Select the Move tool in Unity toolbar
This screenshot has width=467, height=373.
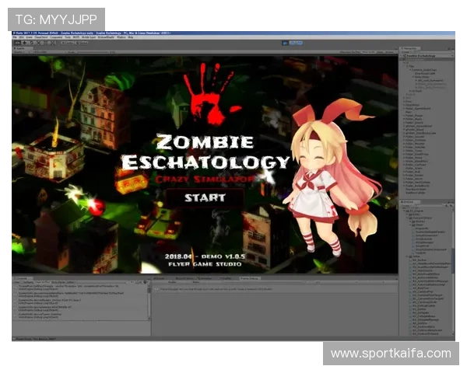24,43
